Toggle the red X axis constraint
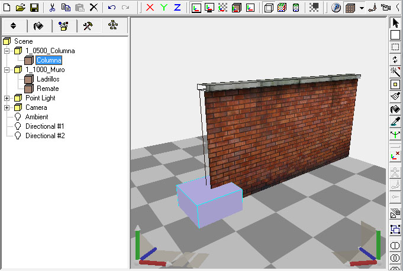The image size is (403, 271). pos(150,8)
